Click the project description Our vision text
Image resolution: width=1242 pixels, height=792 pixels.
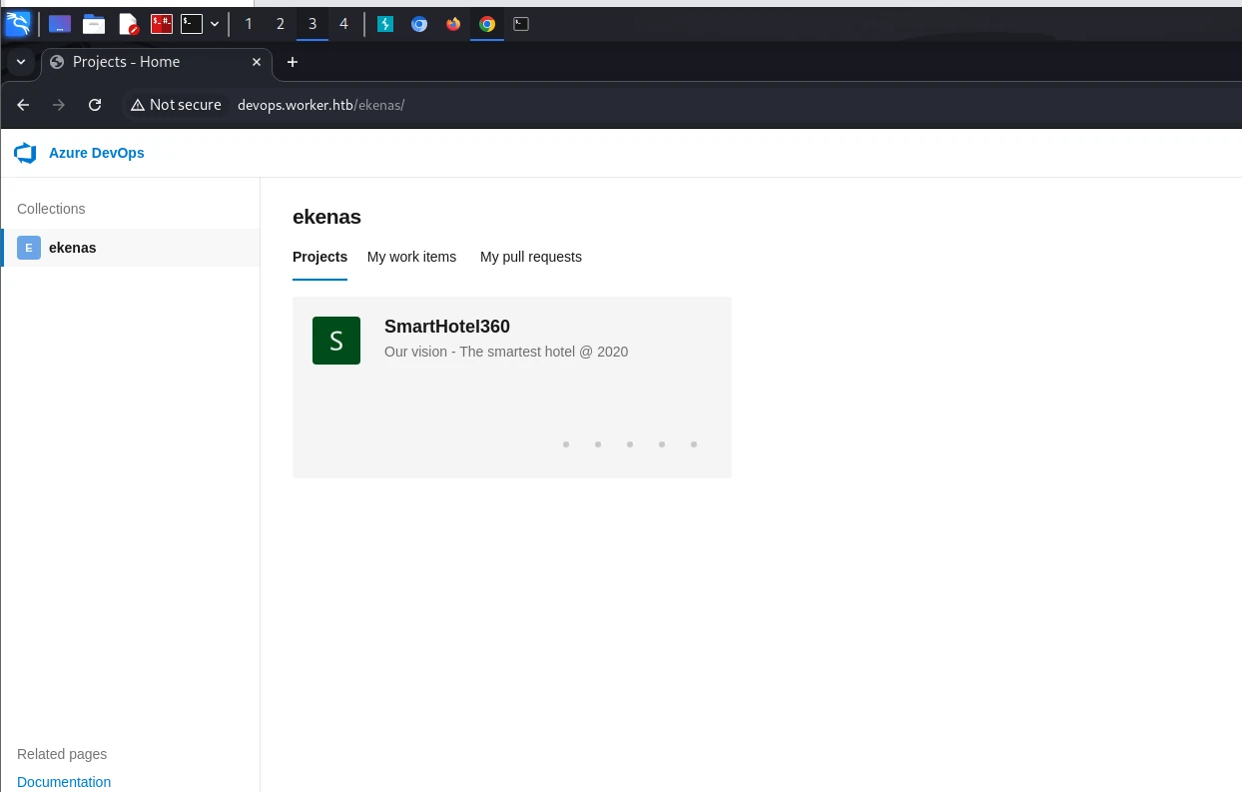pyautogui.click(x=506, y=352)
